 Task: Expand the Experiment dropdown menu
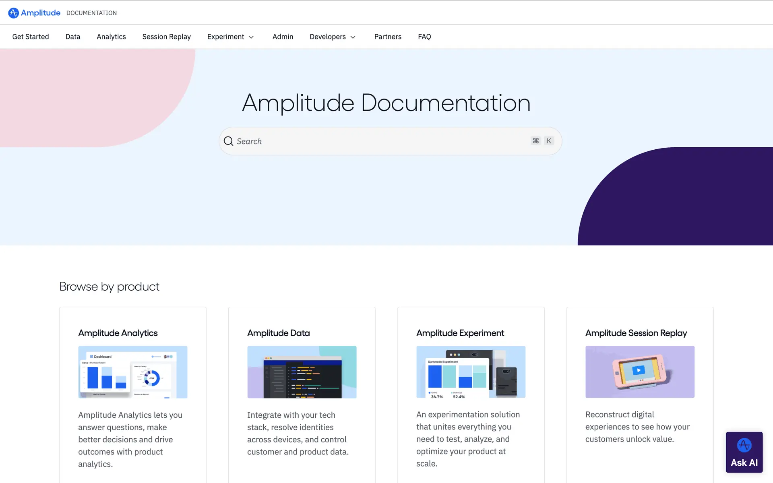[230, 37]
